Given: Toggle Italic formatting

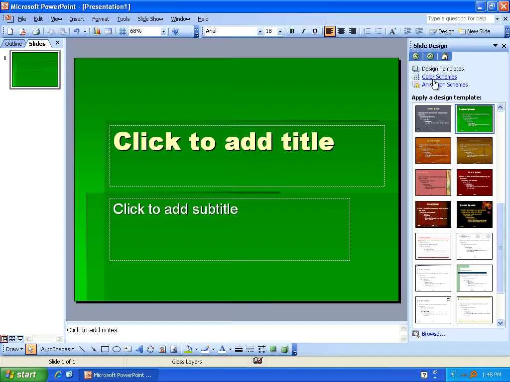Looking at the screenshot, I should click(303, 31).
